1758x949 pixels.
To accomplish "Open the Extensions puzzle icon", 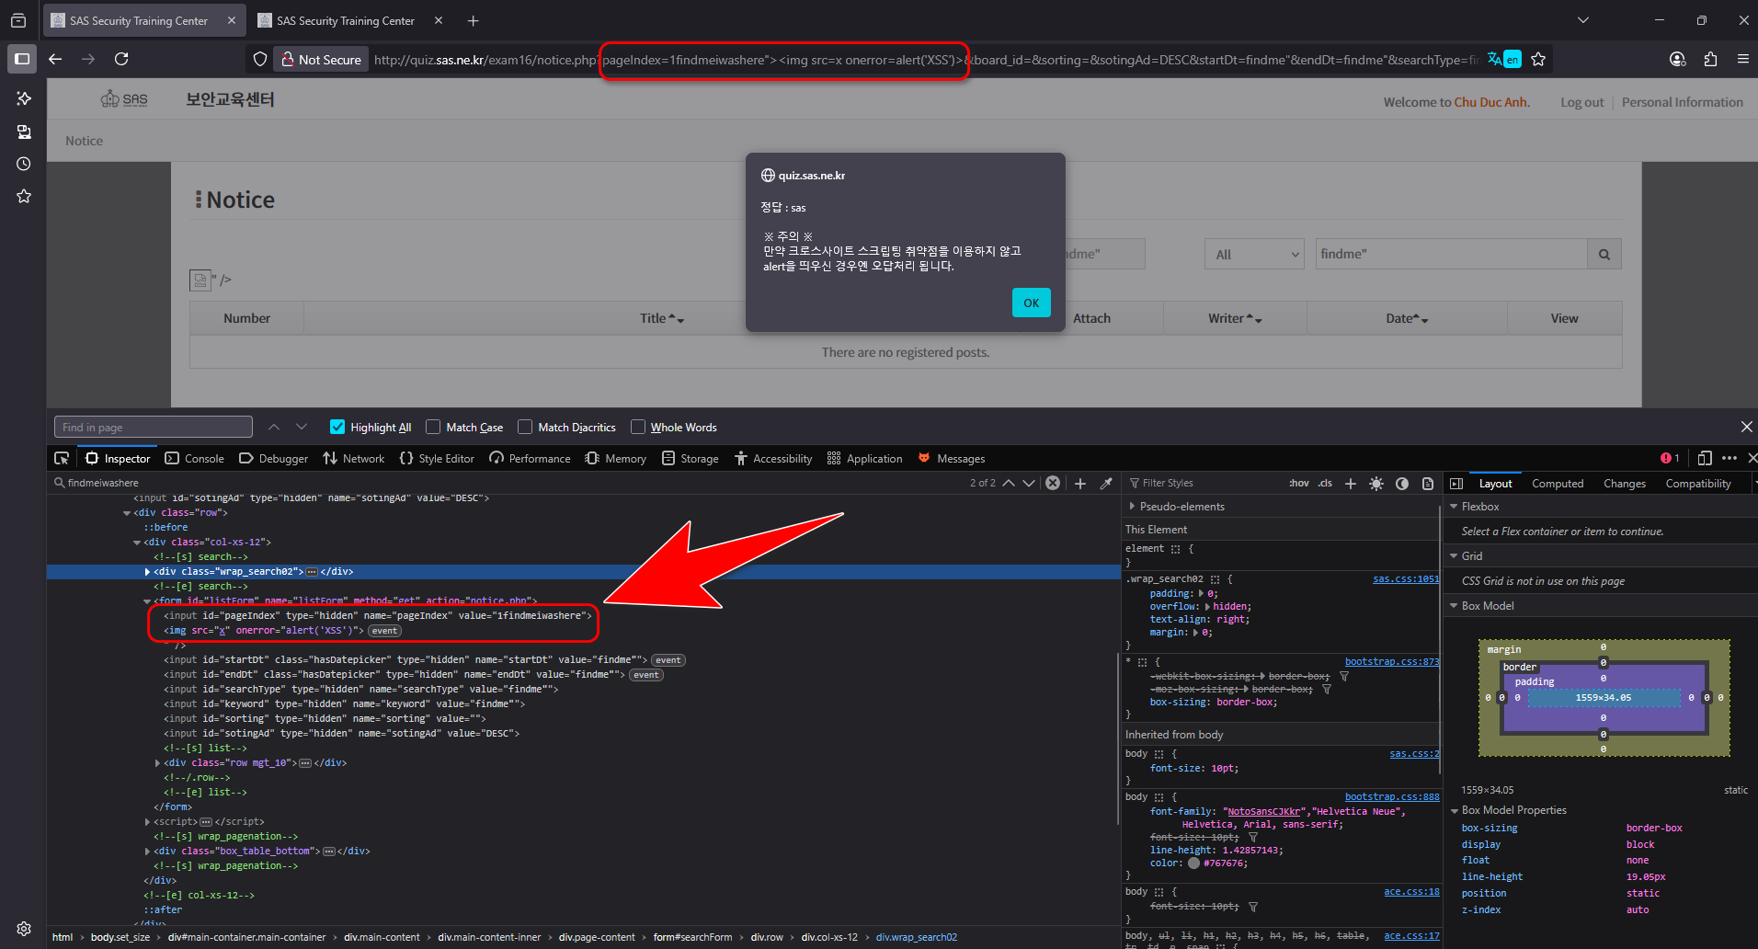I will click(1710, 60).
